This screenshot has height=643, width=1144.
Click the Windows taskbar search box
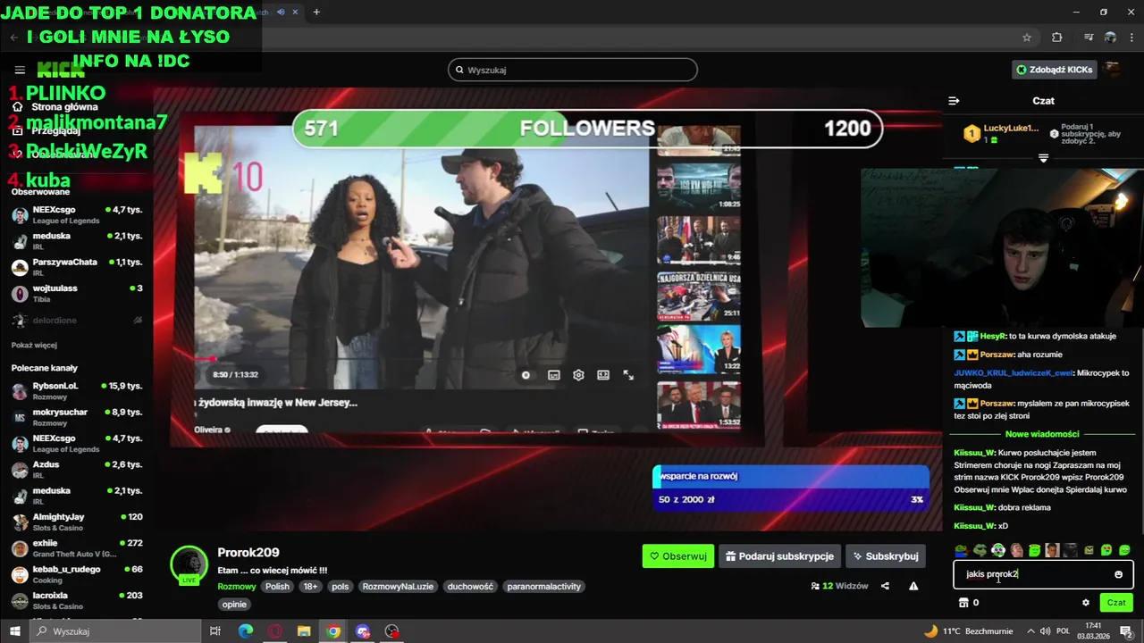116,631
